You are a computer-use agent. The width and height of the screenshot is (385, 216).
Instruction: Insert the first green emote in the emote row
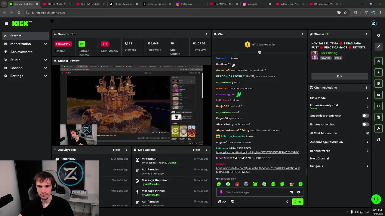pos(219,184)
